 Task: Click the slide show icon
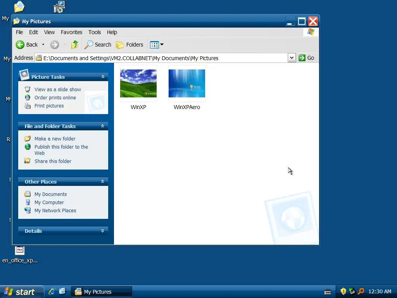[28, 89]
